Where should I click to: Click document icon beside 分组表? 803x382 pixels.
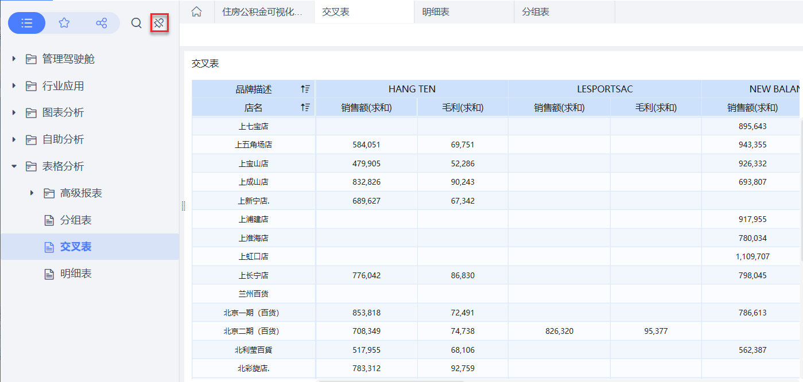49,220
